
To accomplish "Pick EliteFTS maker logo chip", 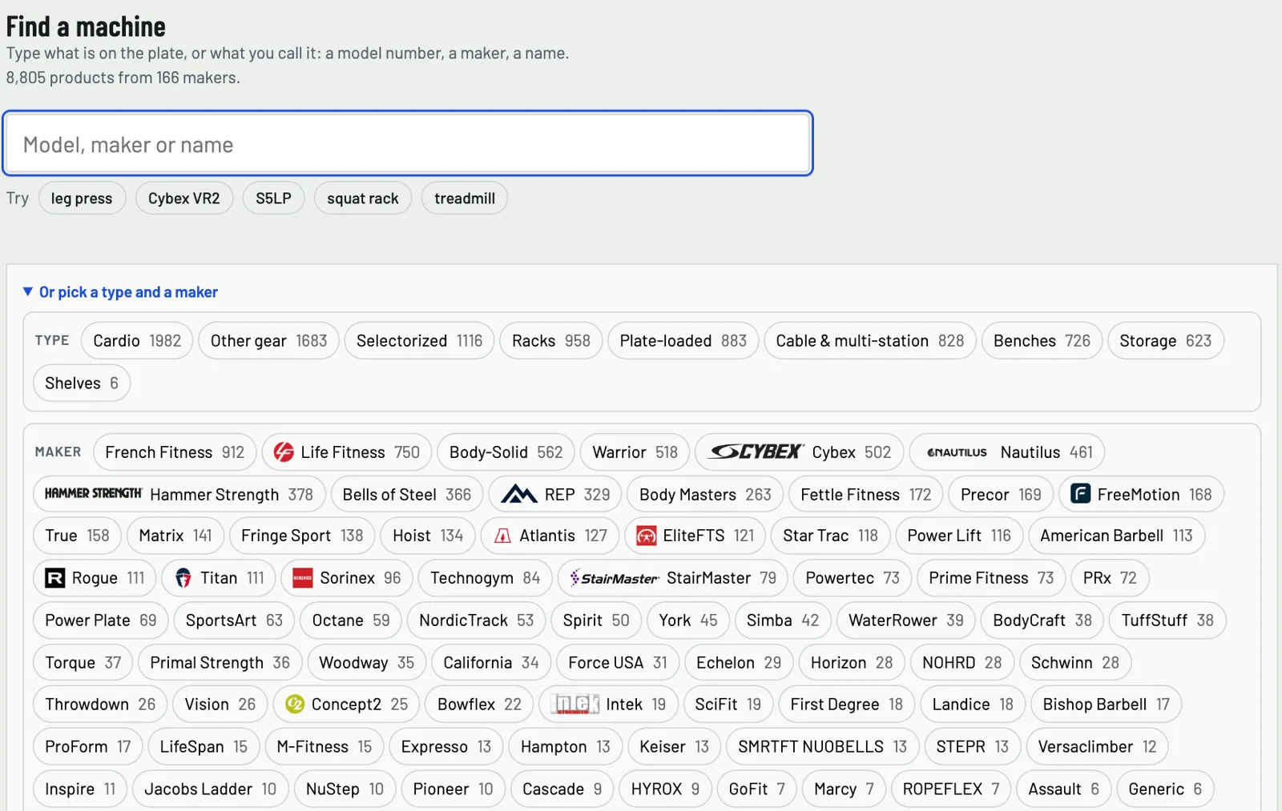I will pos(695,536).
